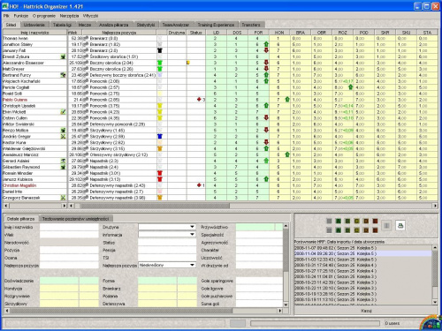This screenshot has width=442, height=331.
Task: Open the Plik menu
Action: [6, 16]
